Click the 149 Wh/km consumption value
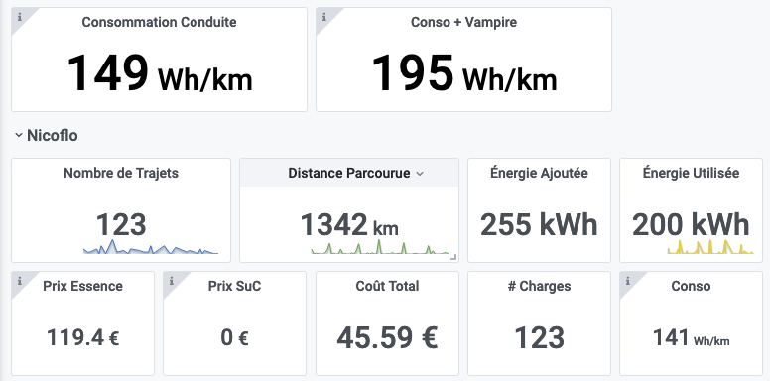 (159, 73)
